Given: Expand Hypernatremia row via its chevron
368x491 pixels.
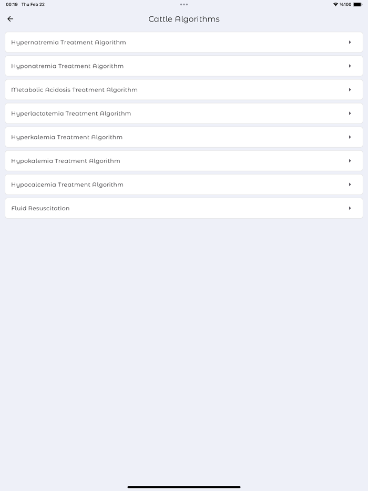Looking at the screenshot, I should click(351, 42).
